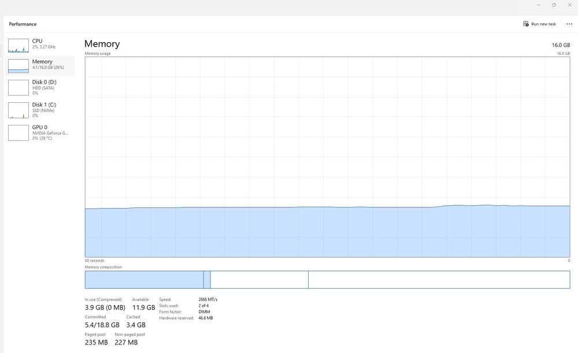
Task: Click the Performance page heading
Action: click(23, 24)
